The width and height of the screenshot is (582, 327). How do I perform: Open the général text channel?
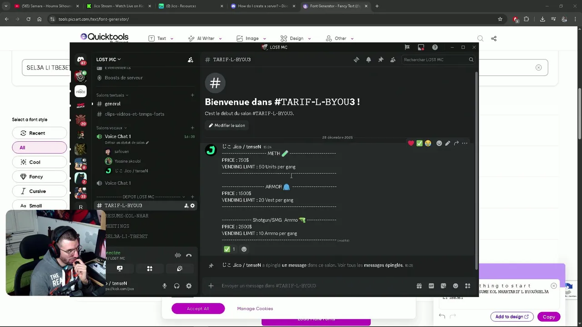146,104
